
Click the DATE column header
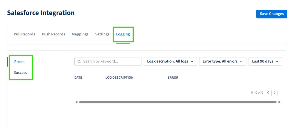tap(78, 78)
